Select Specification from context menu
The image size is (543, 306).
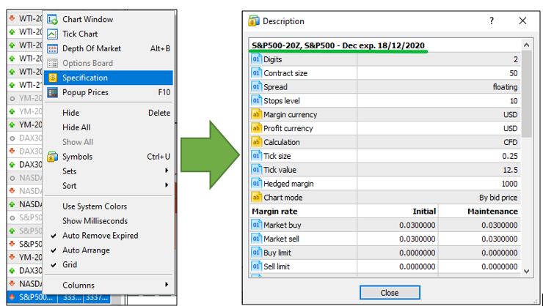tap(108, 78)
